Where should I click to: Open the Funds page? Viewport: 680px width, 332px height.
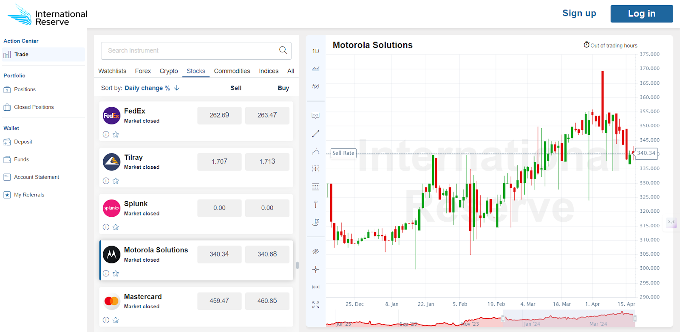point(21,159)
